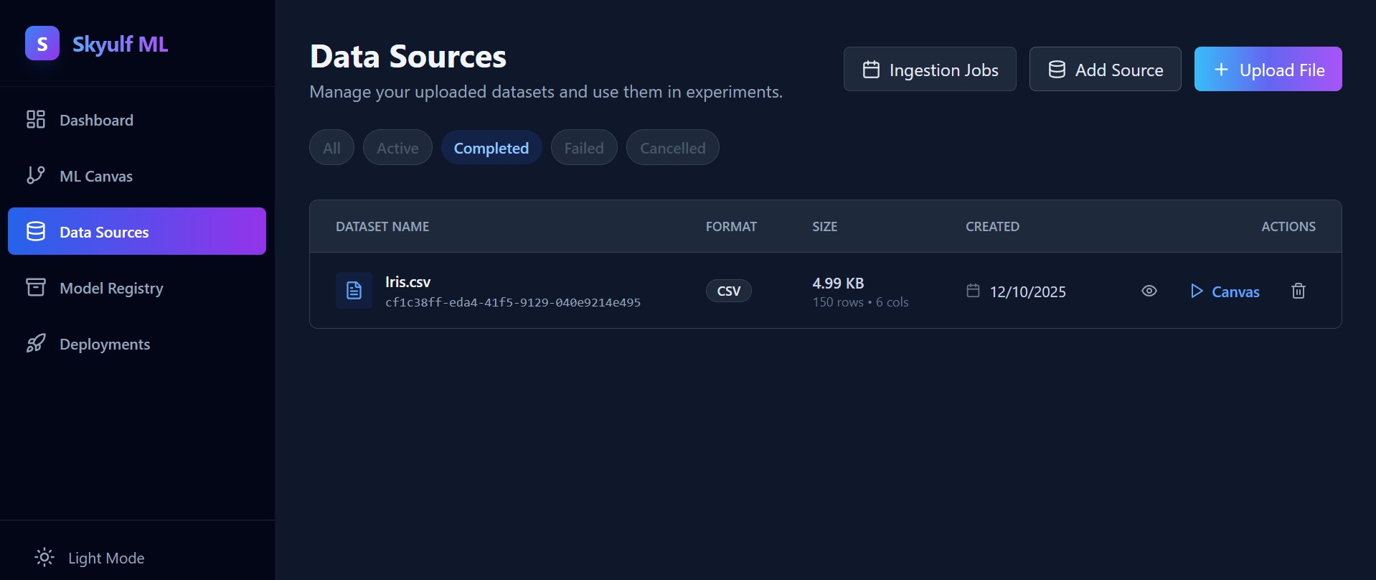Screen dimensions: 1376x580
Task: Toggle Light Mode
Action: click(90, 558)
